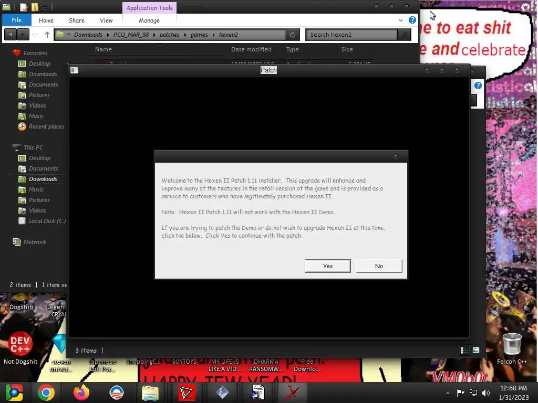Click the search magnifier icon
Image resolution: width=538 pixels, height=403 pixels.
(404, 35)
